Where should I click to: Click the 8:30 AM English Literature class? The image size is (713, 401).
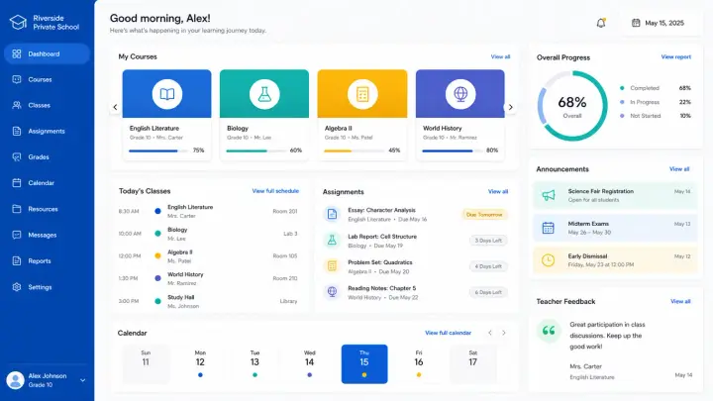click(208, 212)
